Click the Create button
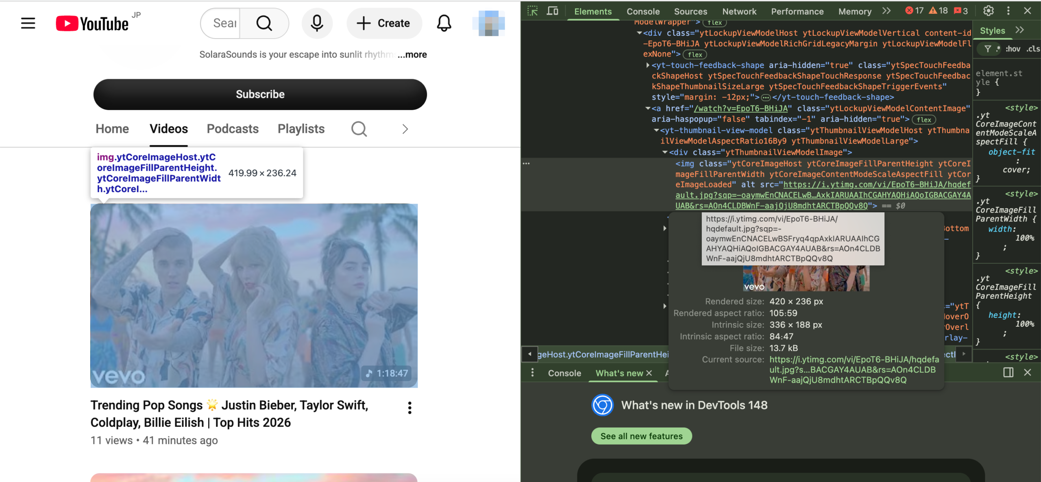 pyautogui.click(x=384, y=23)
